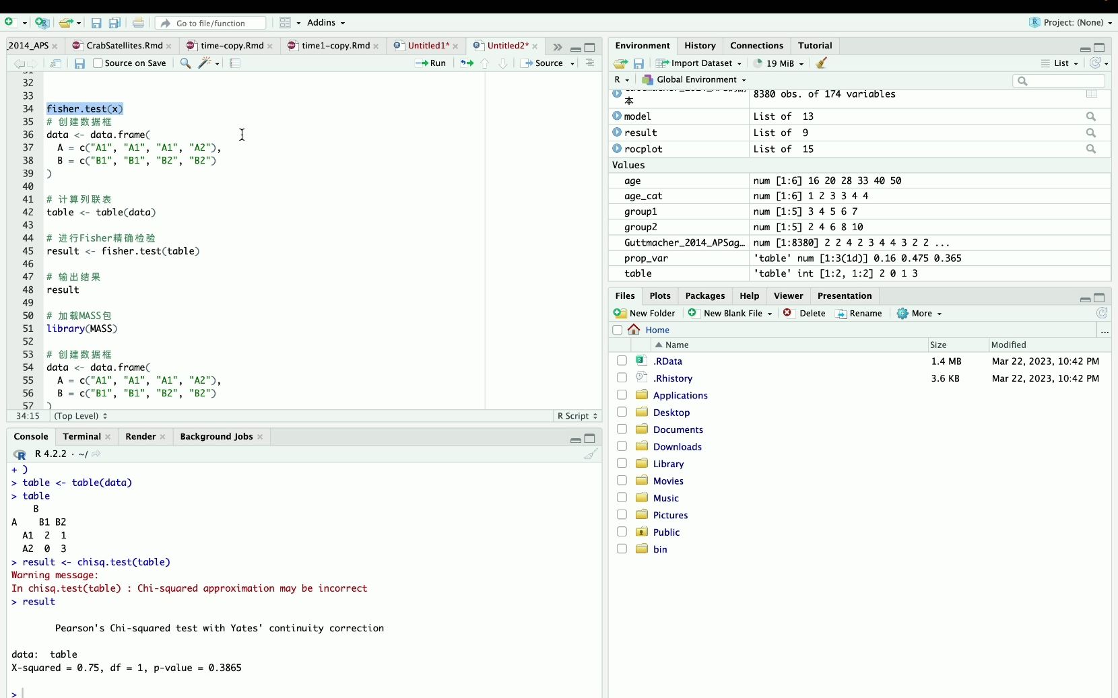This screenshot has width=1118, height=698.
Task: Click the Re-run previous code region icon
Action: [467, 63]
